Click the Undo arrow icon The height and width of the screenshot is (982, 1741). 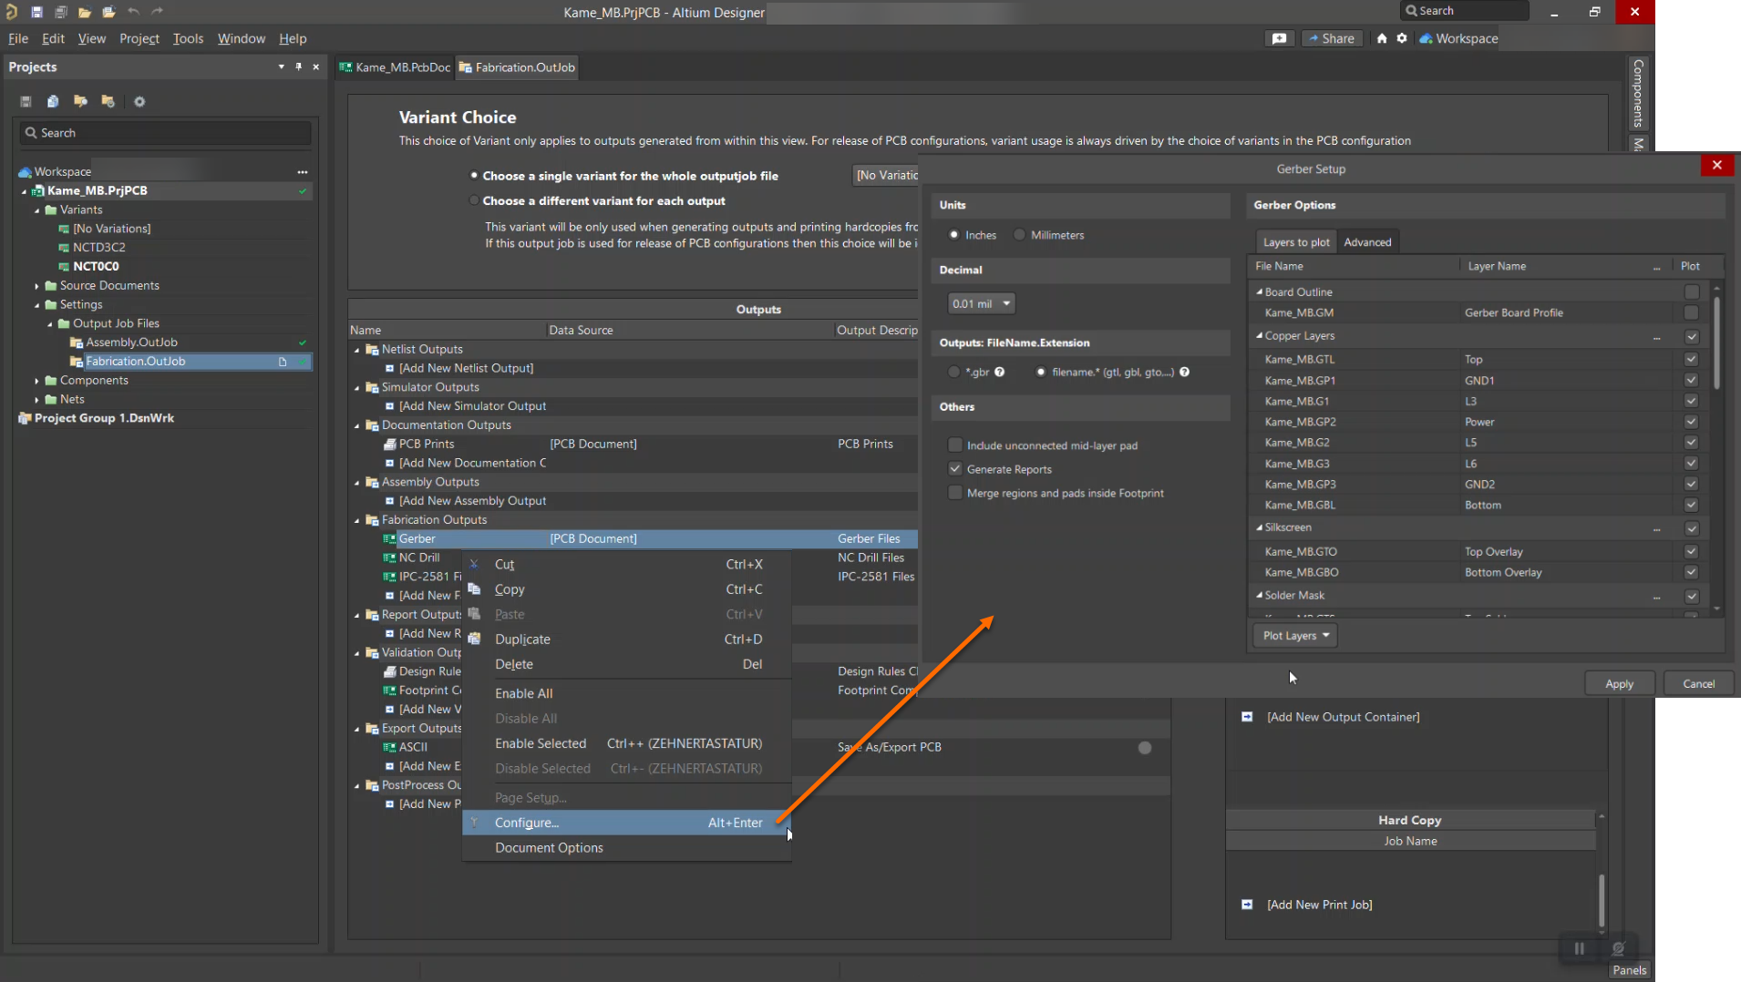coord(133,11)
